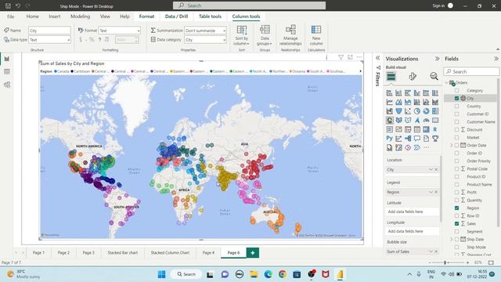Select the Treemap visual icon

(x=435, y=111)
